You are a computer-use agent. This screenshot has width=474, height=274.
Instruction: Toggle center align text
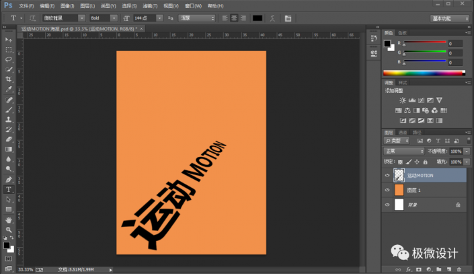(234, 18)
